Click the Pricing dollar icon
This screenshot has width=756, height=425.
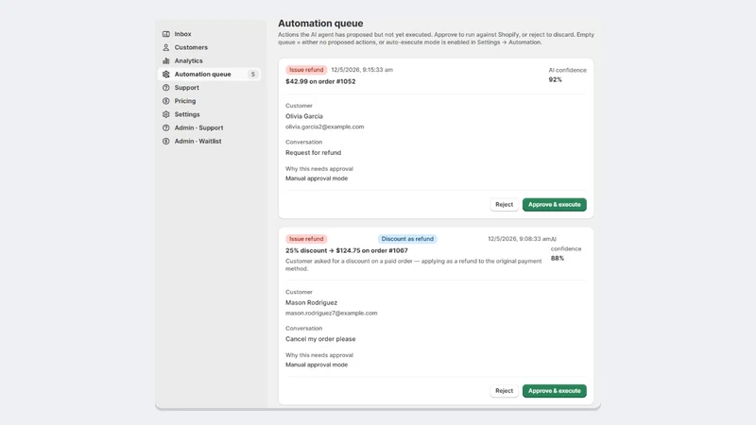tap(166, 101)
